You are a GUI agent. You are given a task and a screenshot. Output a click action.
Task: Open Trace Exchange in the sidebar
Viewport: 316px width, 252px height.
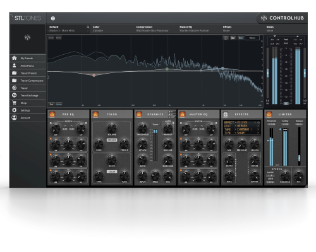pyautogui.click(x=28, y=96)
